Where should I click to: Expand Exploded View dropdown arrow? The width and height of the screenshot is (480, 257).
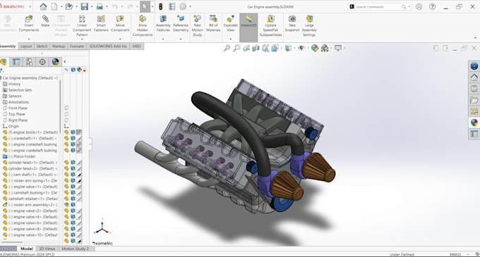[231, 39]
